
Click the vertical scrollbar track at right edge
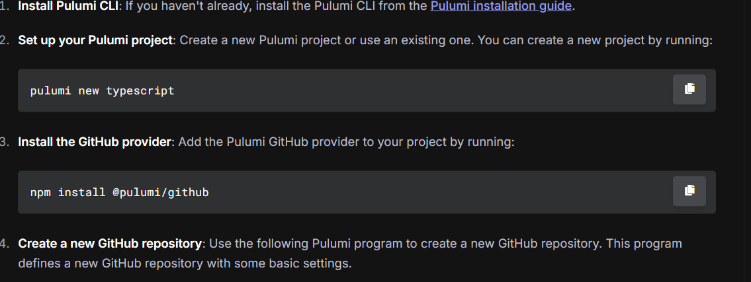tap(747, 141)
